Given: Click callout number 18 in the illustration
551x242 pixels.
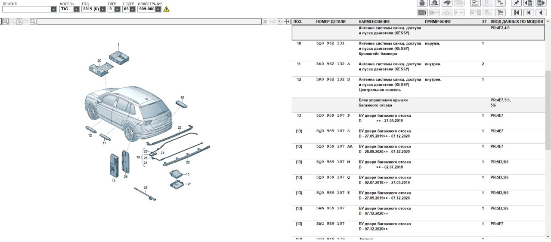Looking at the screenshot, I should pyautogui.click(x=139, y=157).
